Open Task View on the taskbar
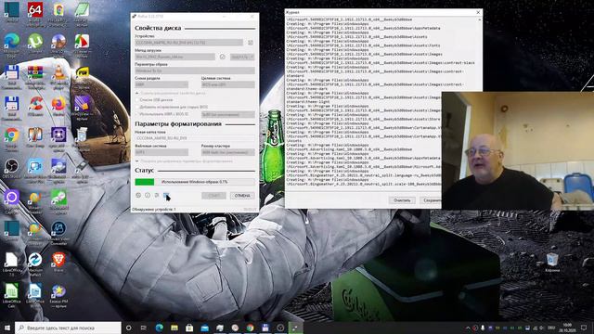594x334 pixels. [144, 328]
